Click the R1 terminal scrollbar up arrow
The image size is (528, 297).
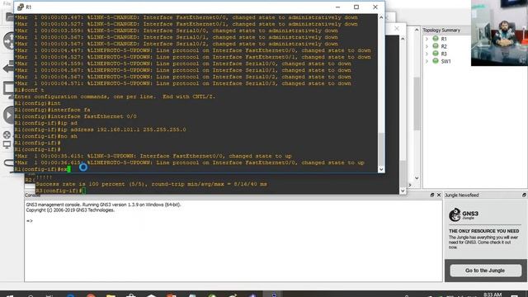pyautogui.click(x=381, y=17)
